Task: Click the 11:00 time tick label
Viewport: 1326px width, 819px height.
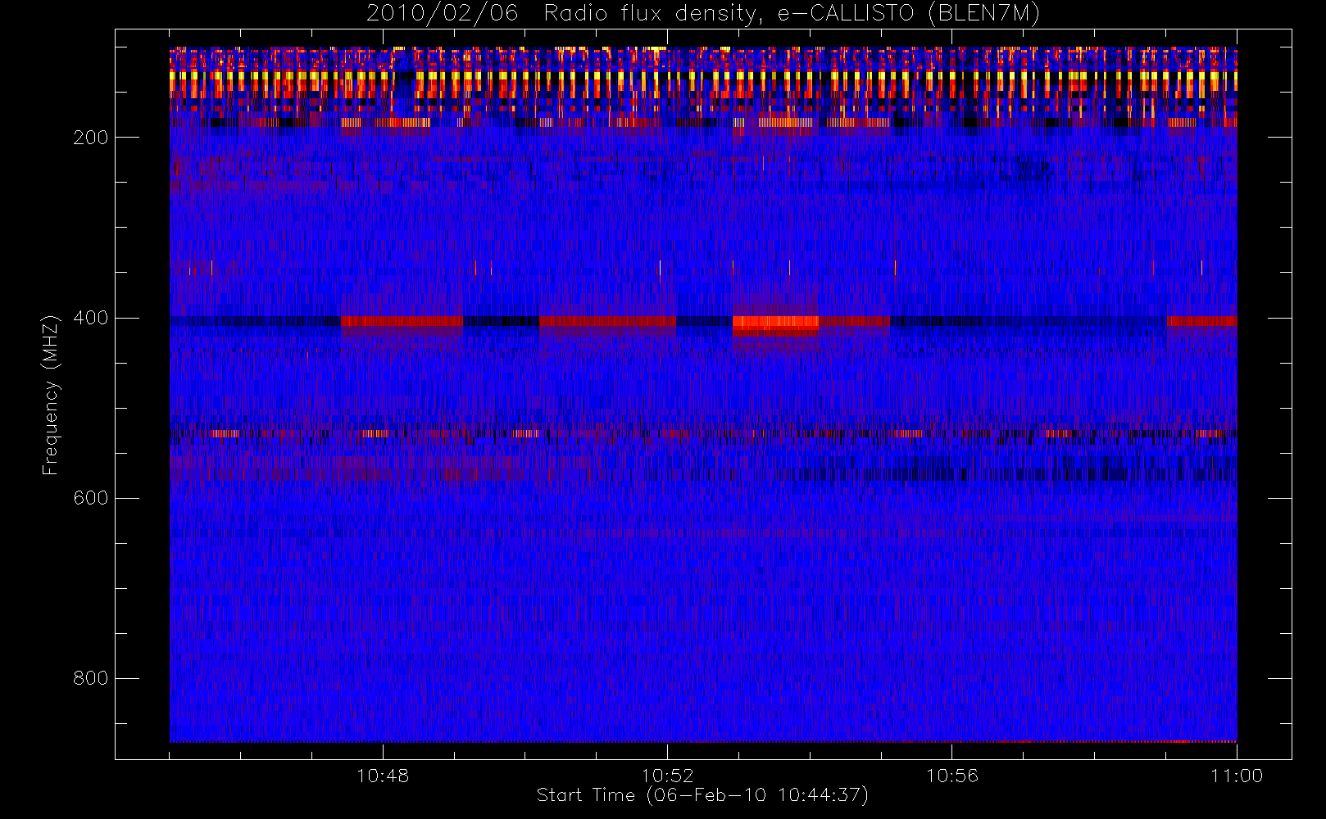Action: pyautogui.click(x=1236, y=776)
